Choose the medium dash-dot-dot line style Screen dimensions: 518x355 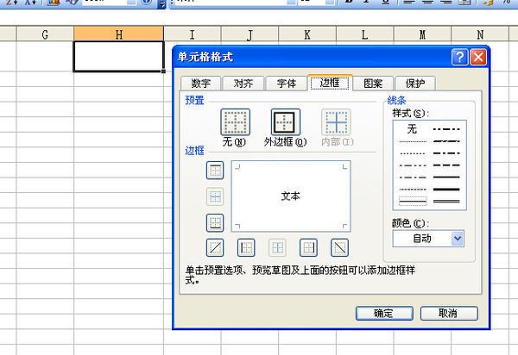pos(446,129)
